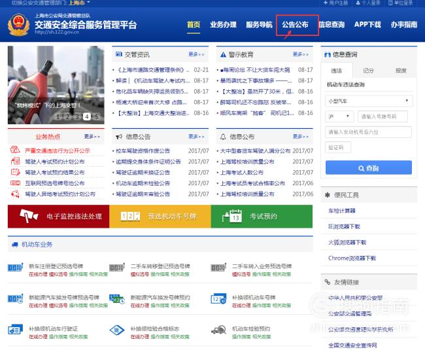Expand 更多 in 业务热点 section
Screen dimensions: 425x350
tap(92, 136)
